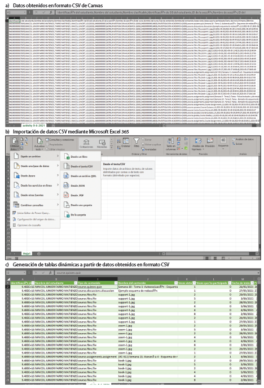Expand Desde un archivo submenu
Viewport: 264px width, 388px height.
pos(36,156)
